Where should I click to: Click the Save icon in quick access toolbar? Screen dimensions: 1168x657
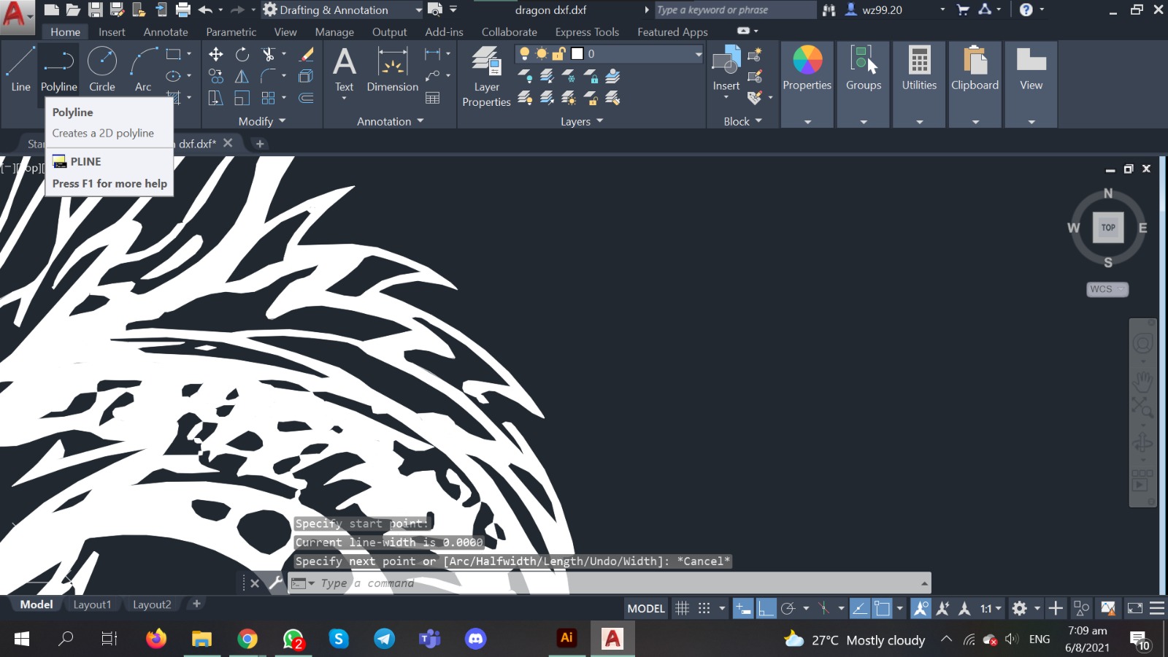95,9
